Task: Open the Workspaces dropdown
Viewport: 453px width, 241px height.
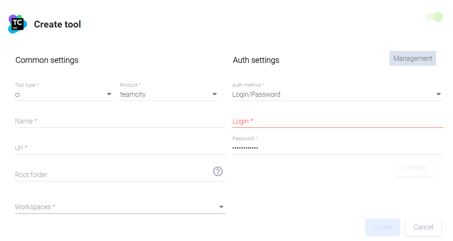Action: coord(120,207)
